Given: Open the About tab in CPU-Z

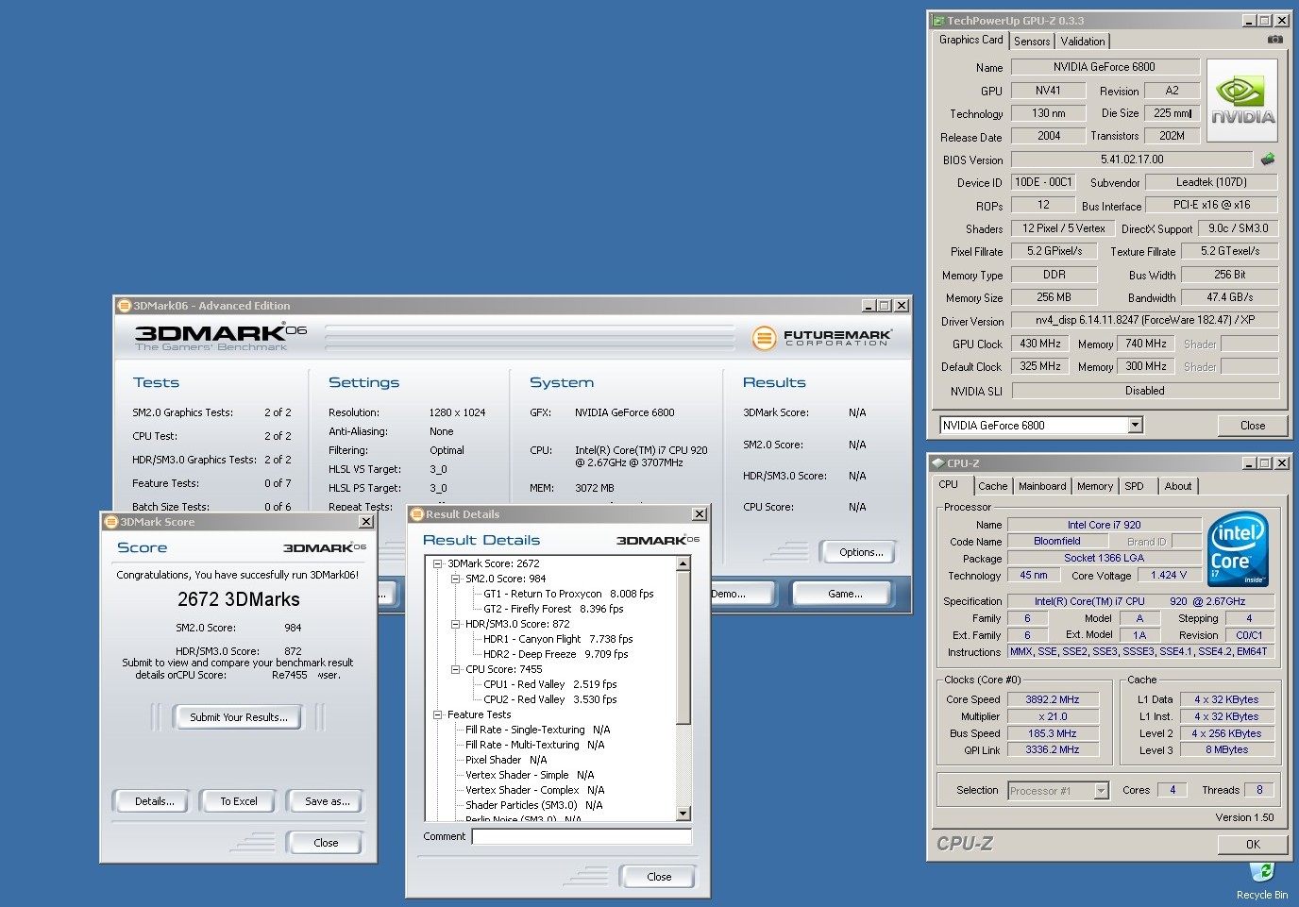Looking at the screenshot, I should click(x=1177, y=486).
